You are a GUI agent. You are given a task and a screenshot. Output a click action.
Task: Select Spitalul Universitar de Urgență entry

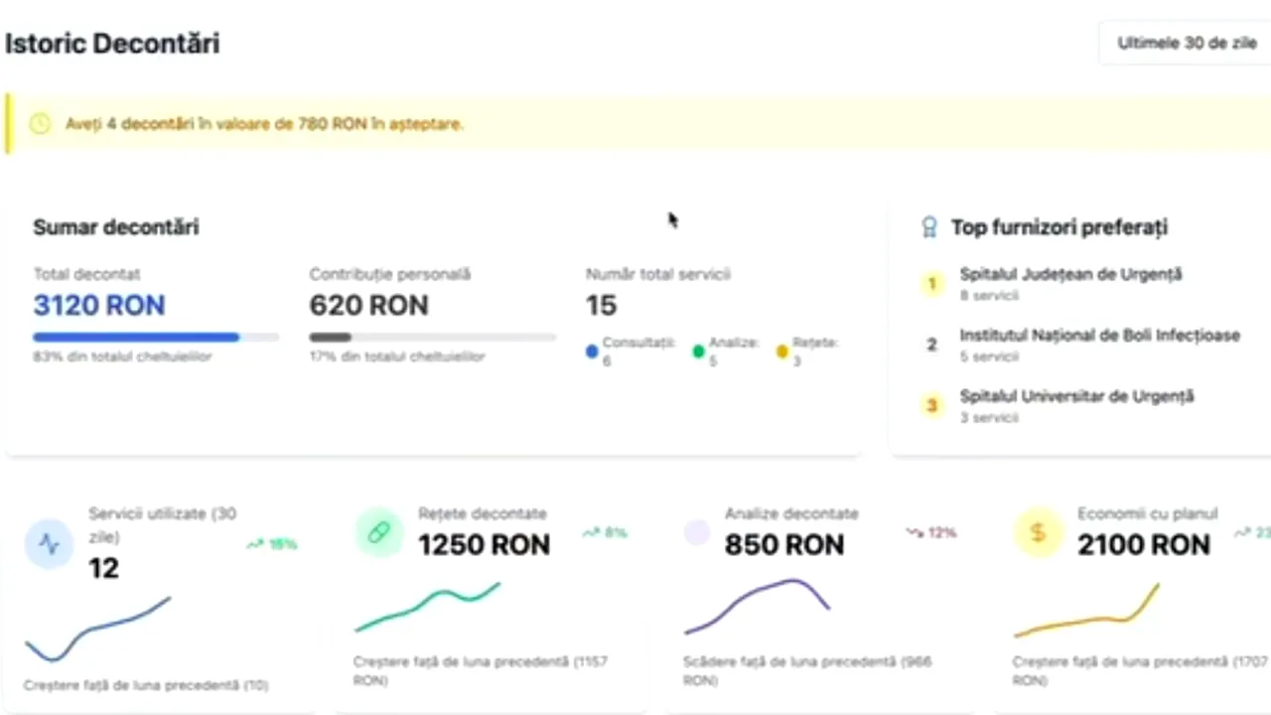coord(1076,397)
